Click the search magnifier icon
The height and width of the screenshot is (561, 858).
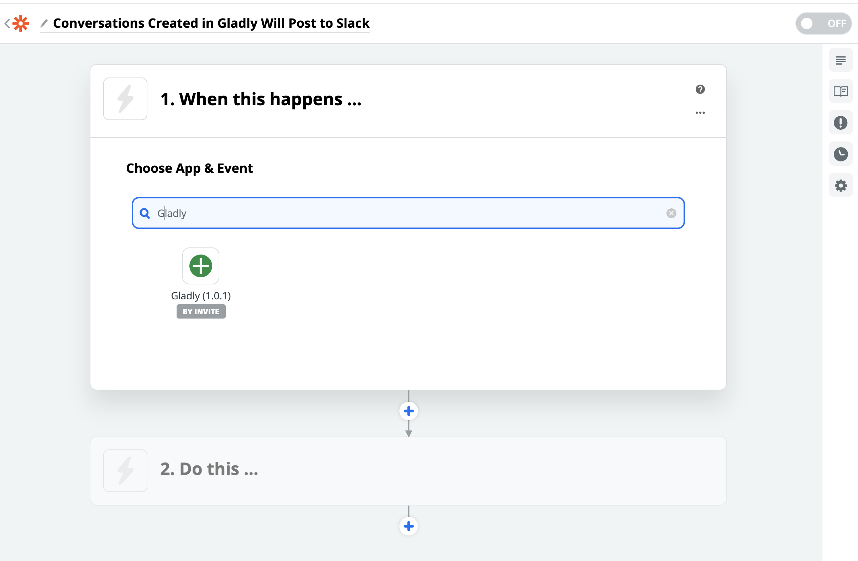coord(145,214)
